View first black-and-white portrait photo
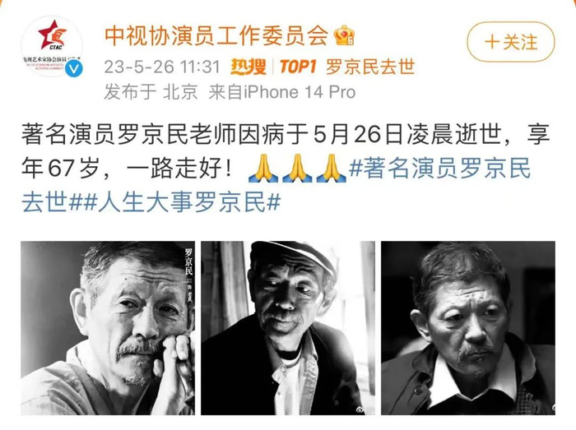The width and height of the screenshot is (576, 430). [x=108, y=328]
